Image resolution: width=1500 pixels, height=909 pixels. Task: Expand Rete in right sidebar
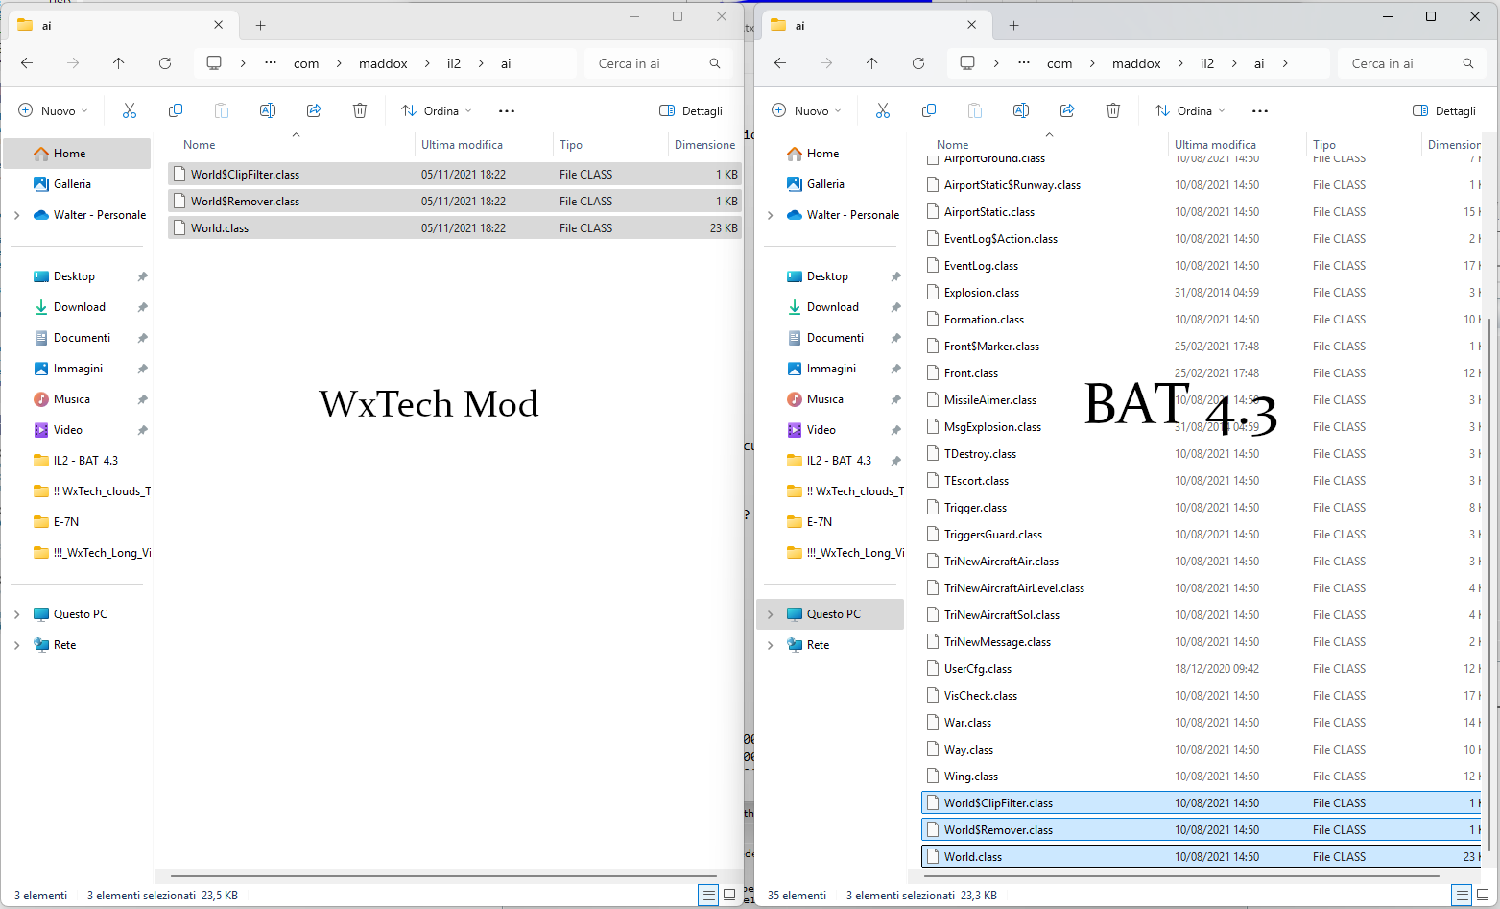pos(770,645)
